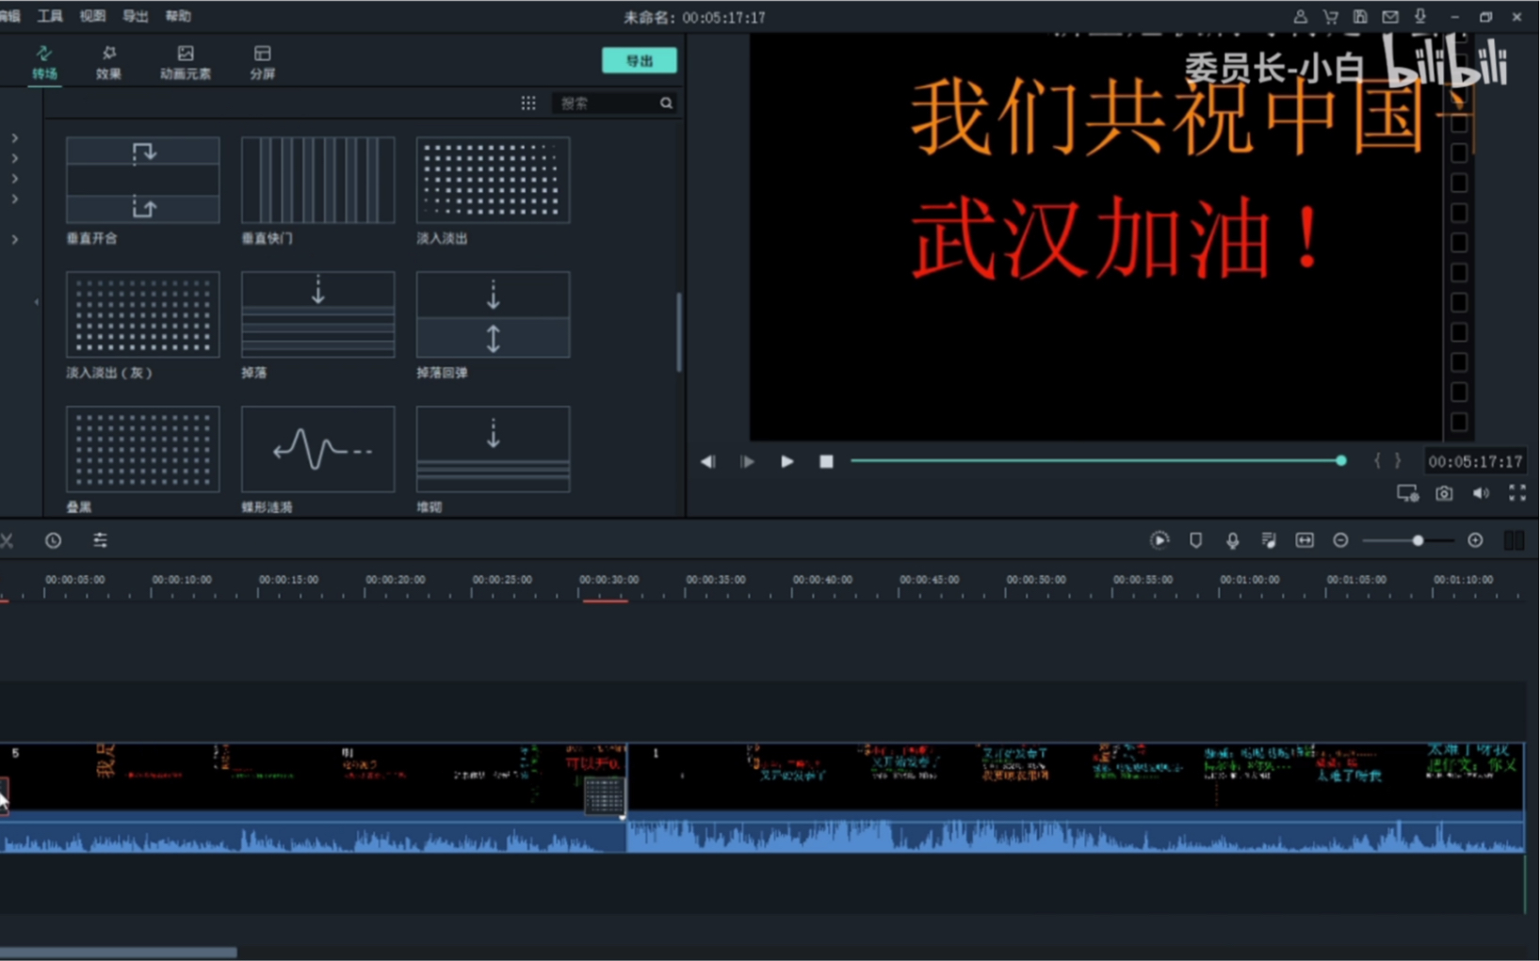Play the preview video
1540x961 pixels.
point(787,461)
